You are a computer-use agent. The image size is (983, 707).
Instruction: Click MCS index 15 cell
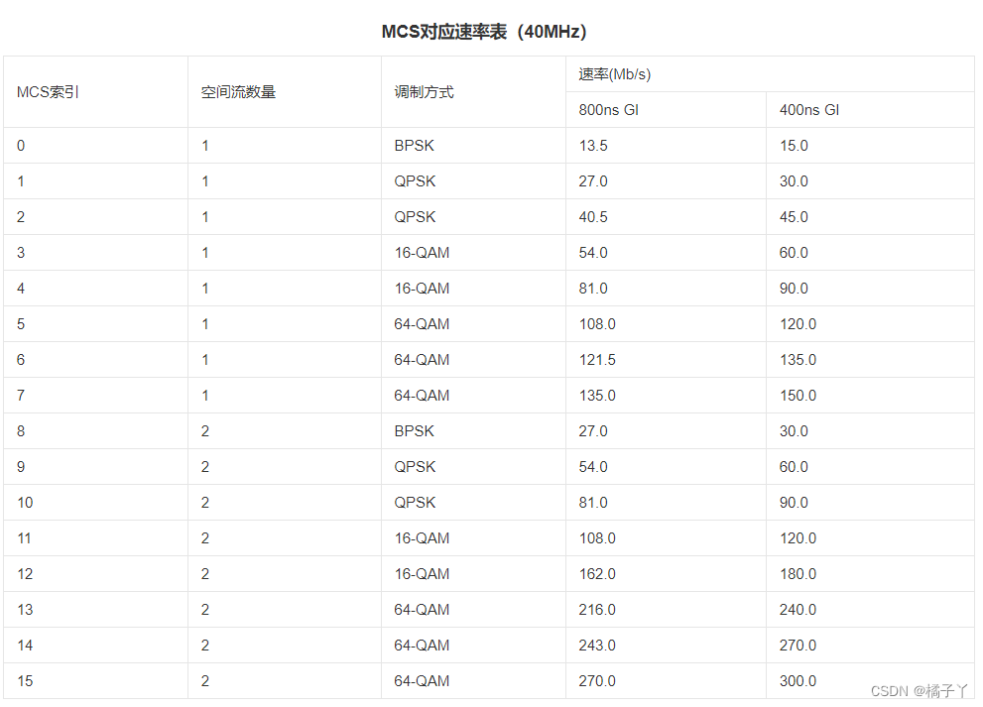(24, 680)
